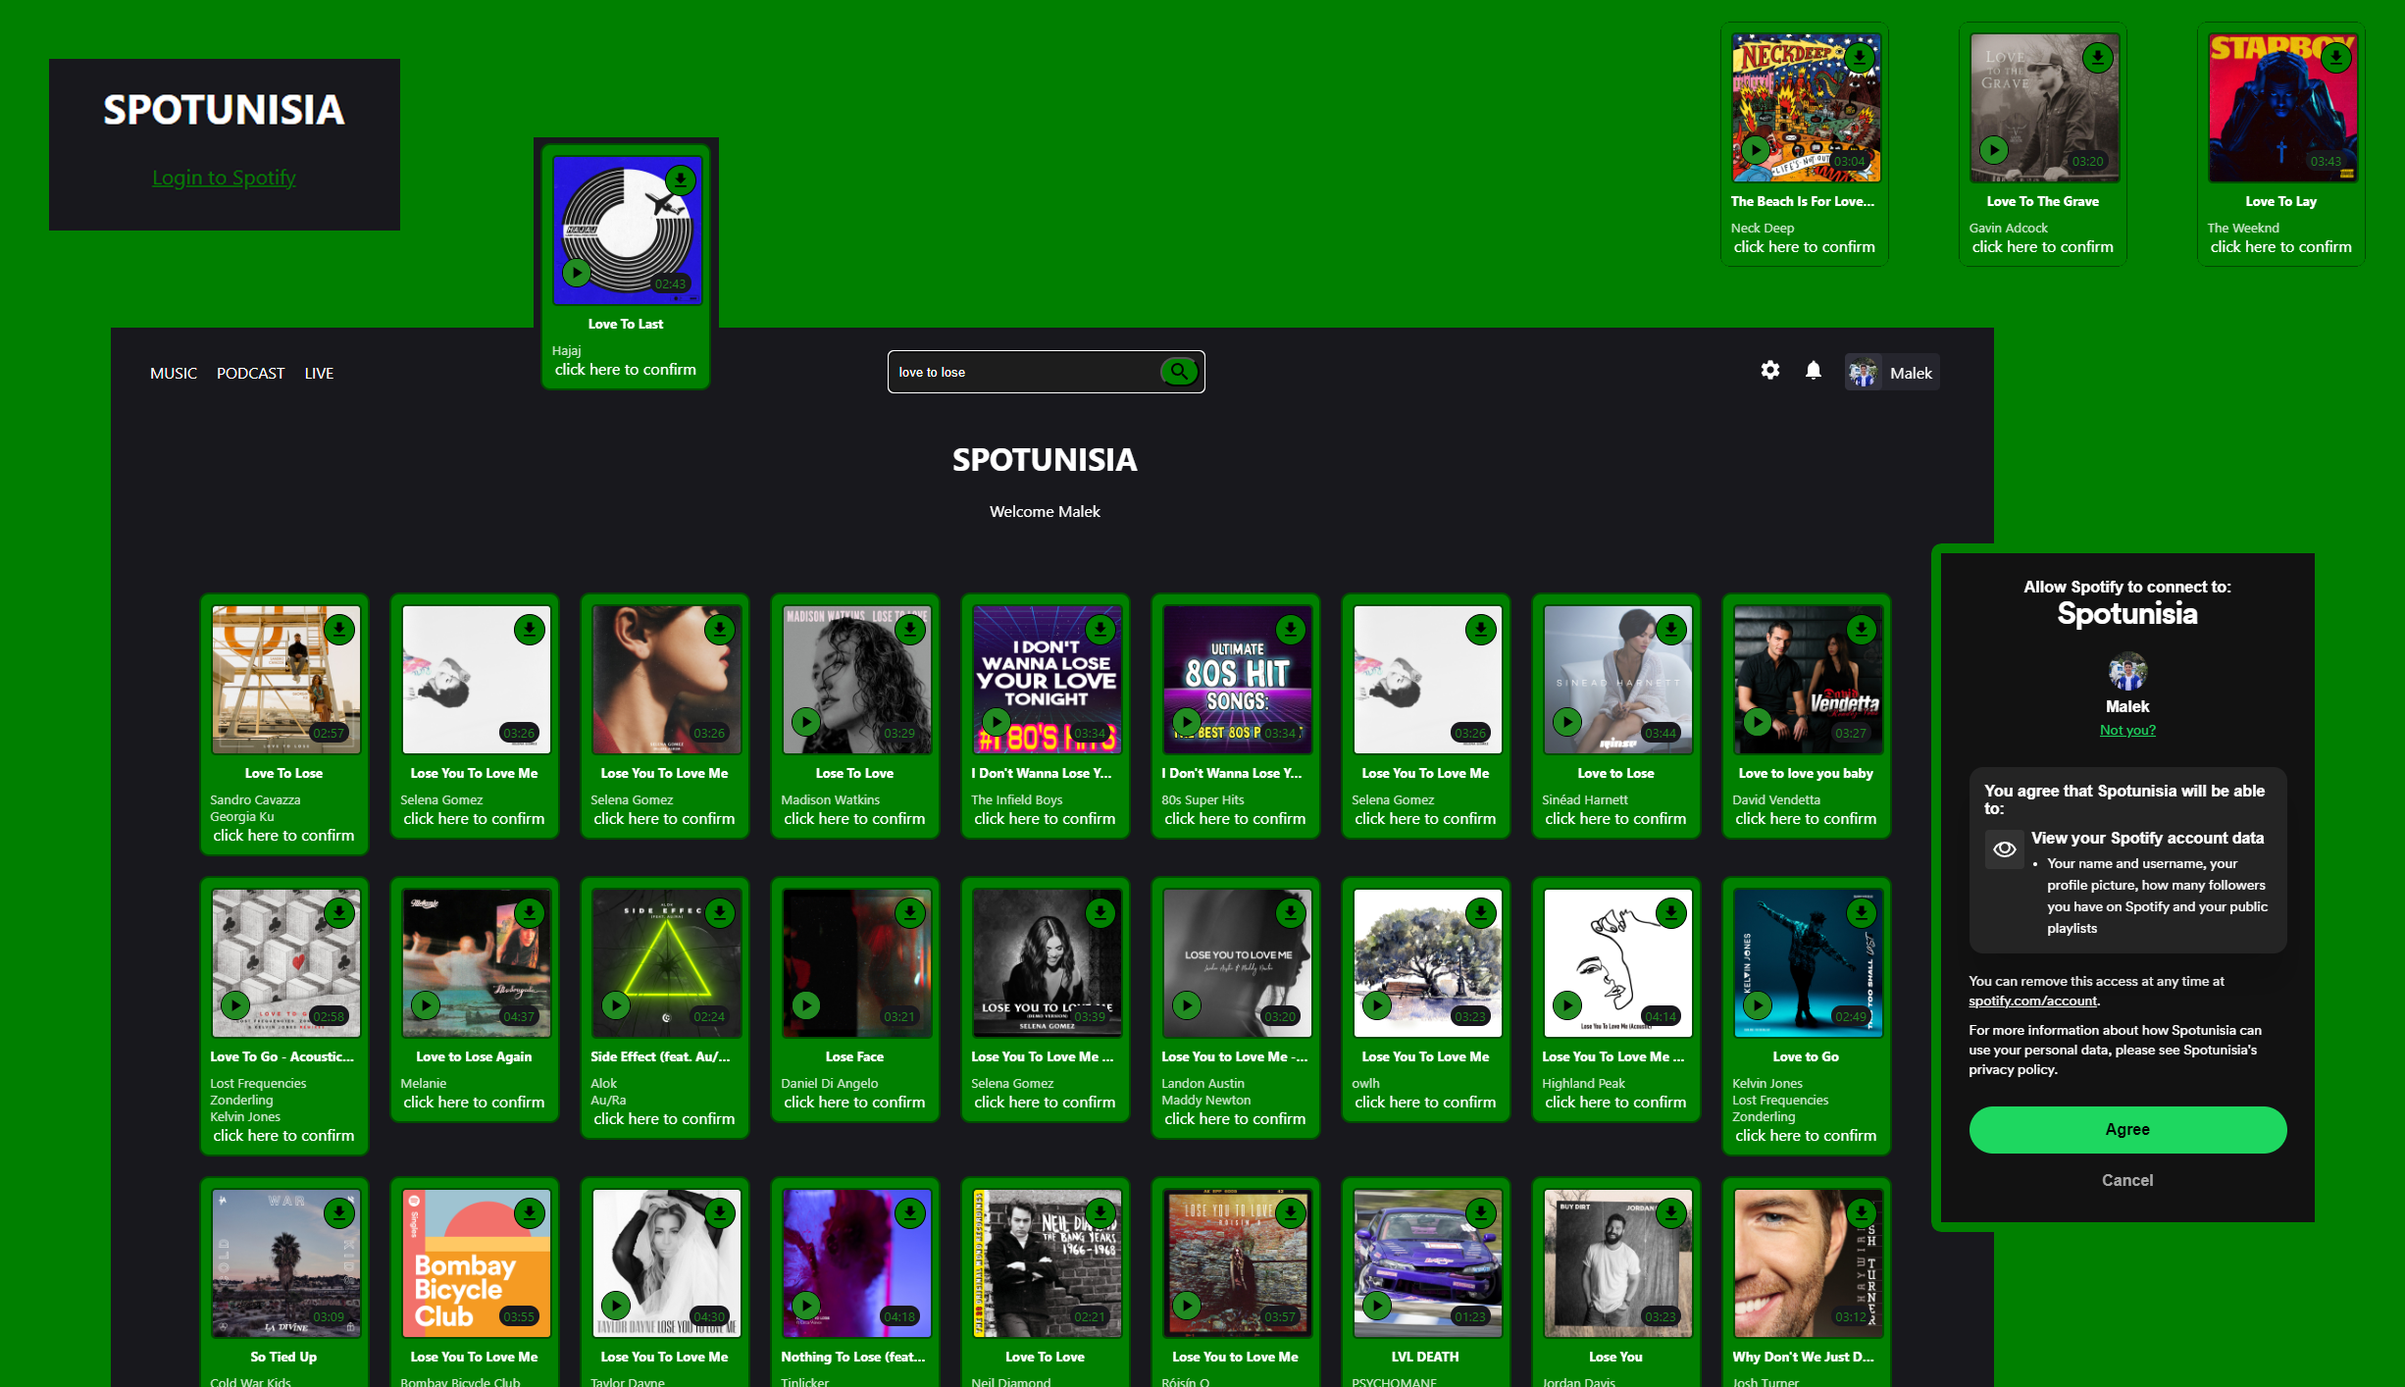Open spotify.com/account link

[x=2032, y=1001]
